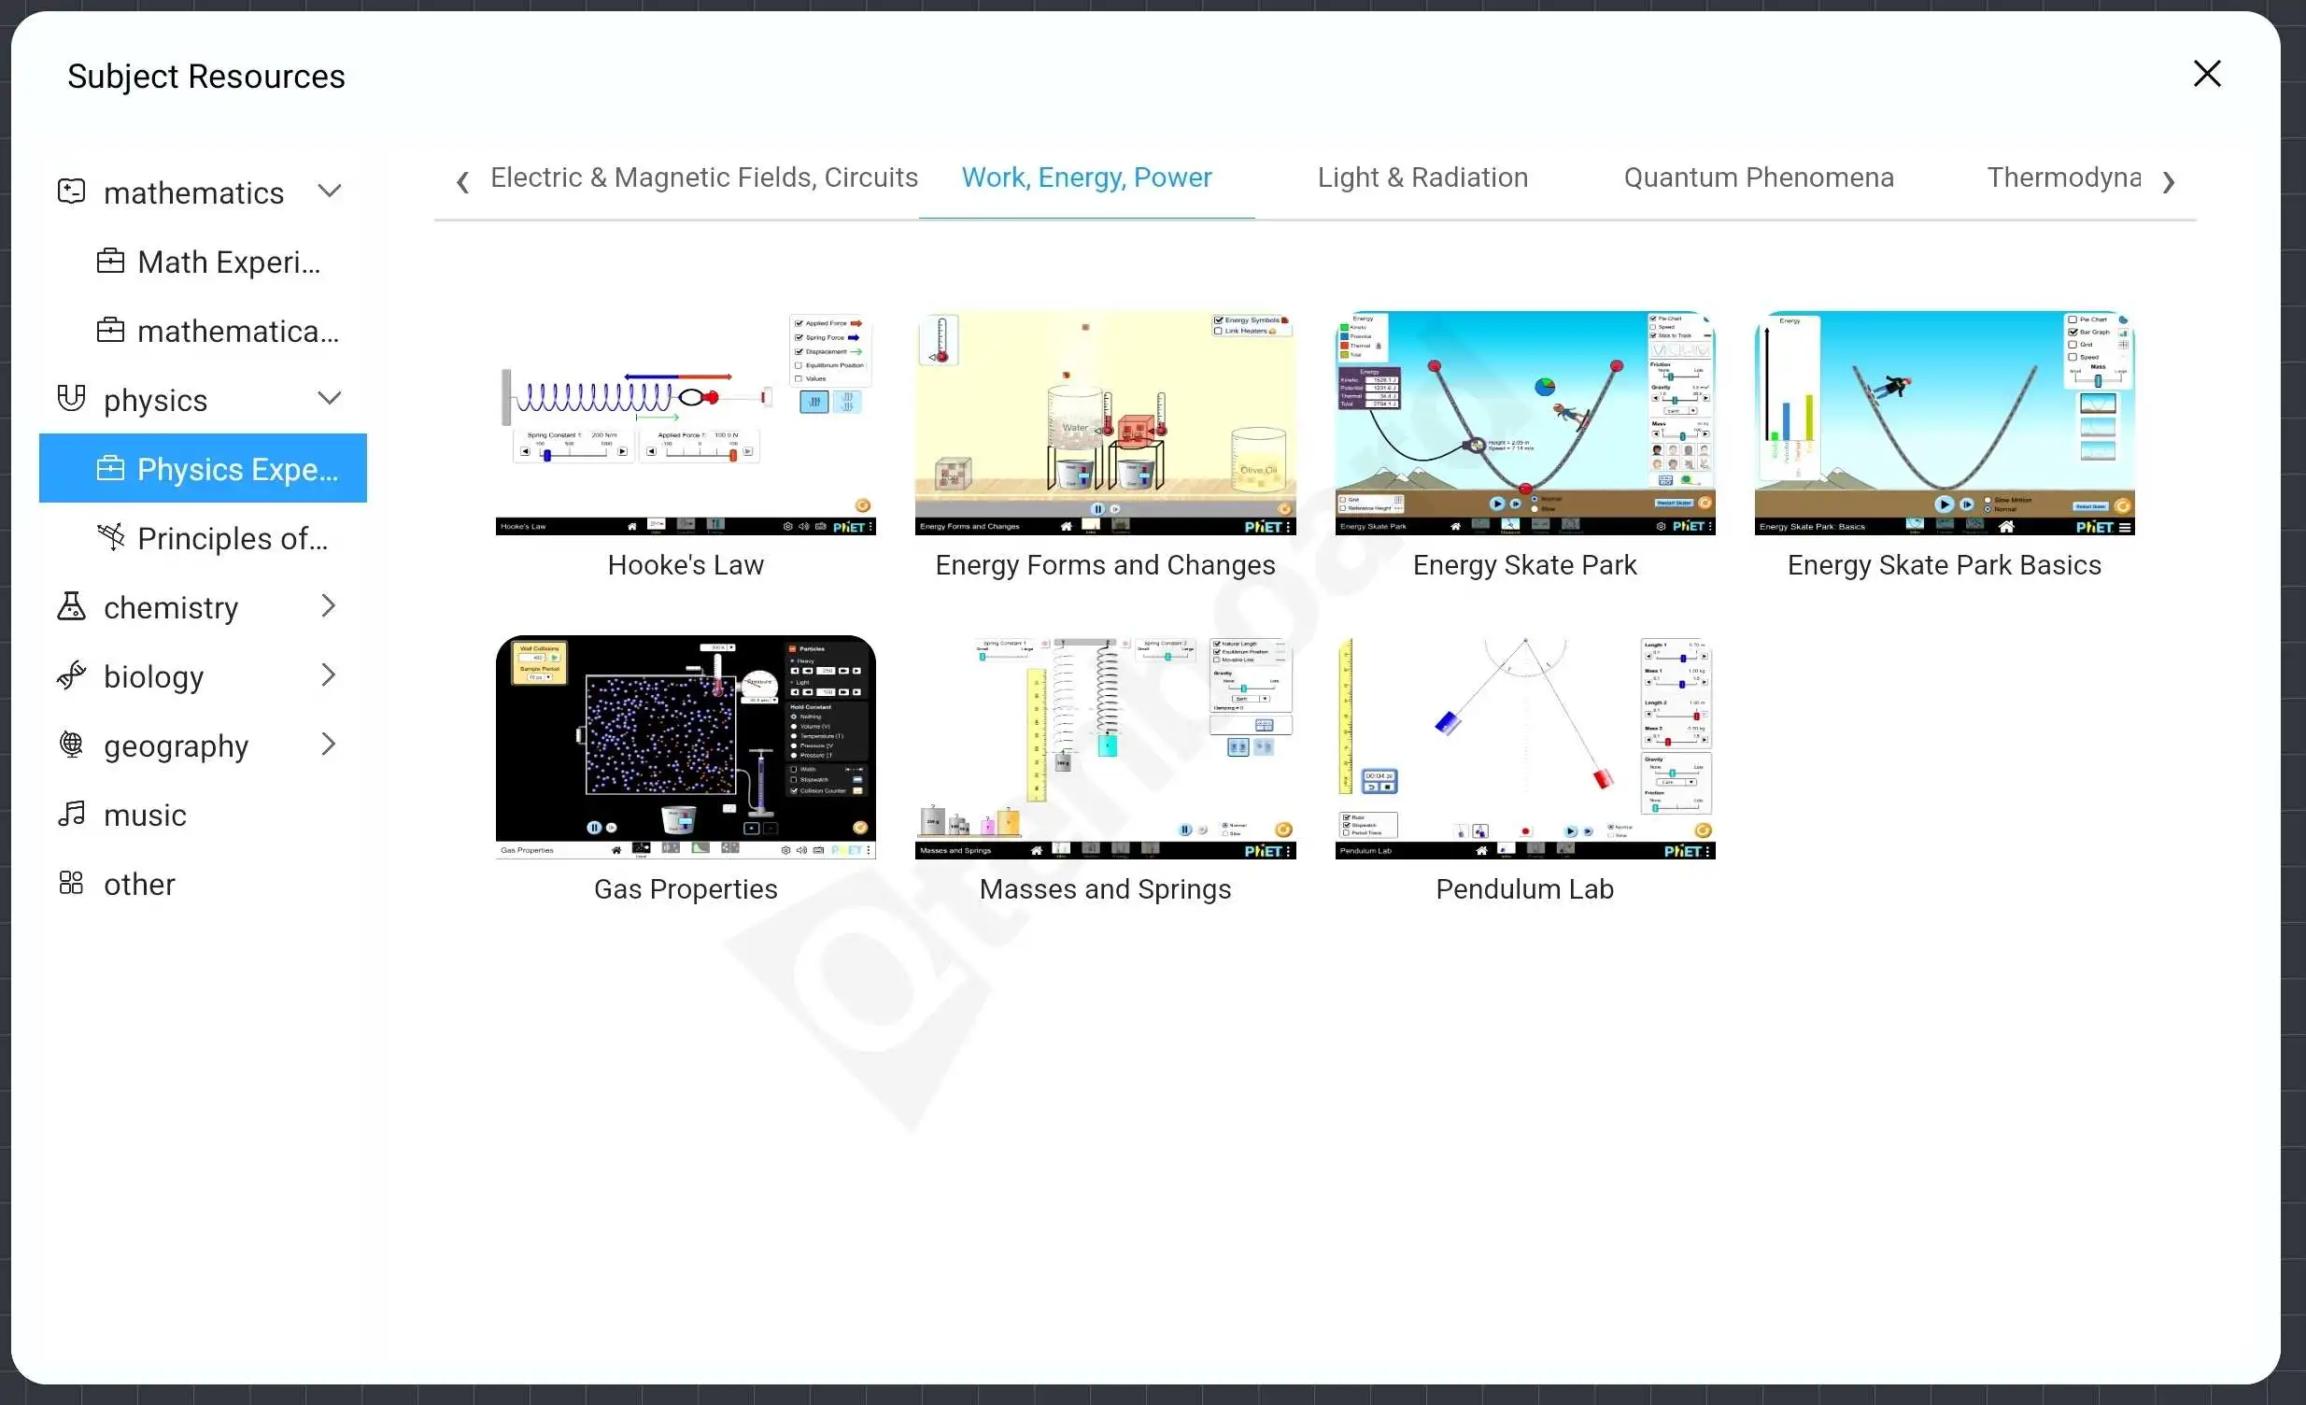Open the other category

(138, 884)
